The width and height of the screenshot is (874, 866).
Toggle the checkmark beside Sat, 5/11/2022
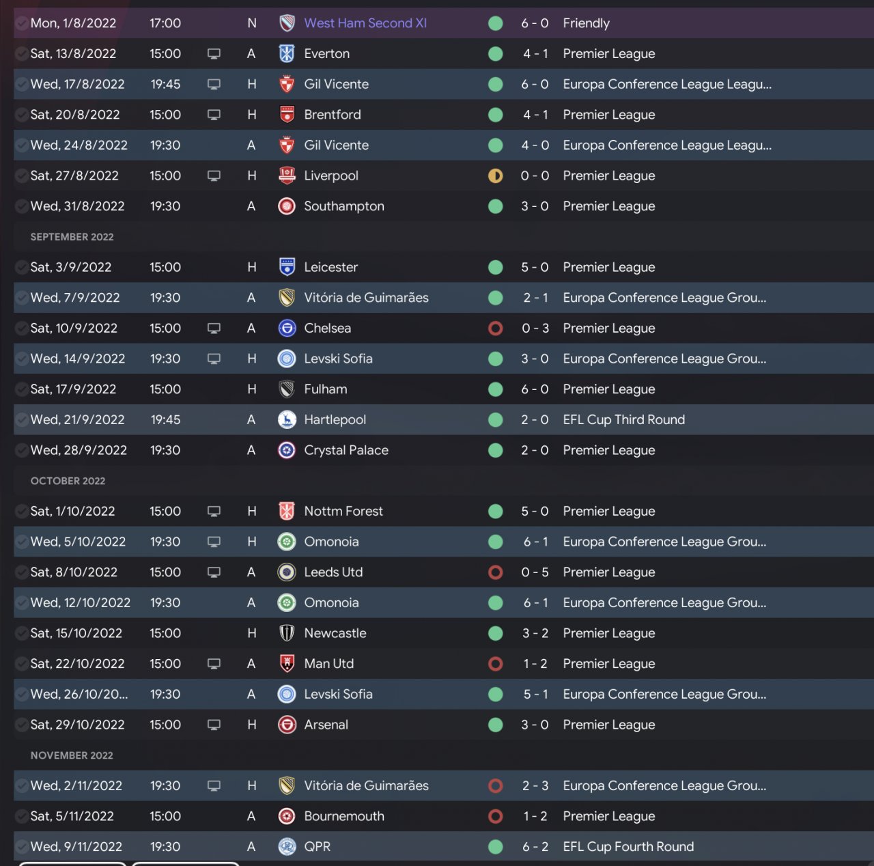click(21, 816)
